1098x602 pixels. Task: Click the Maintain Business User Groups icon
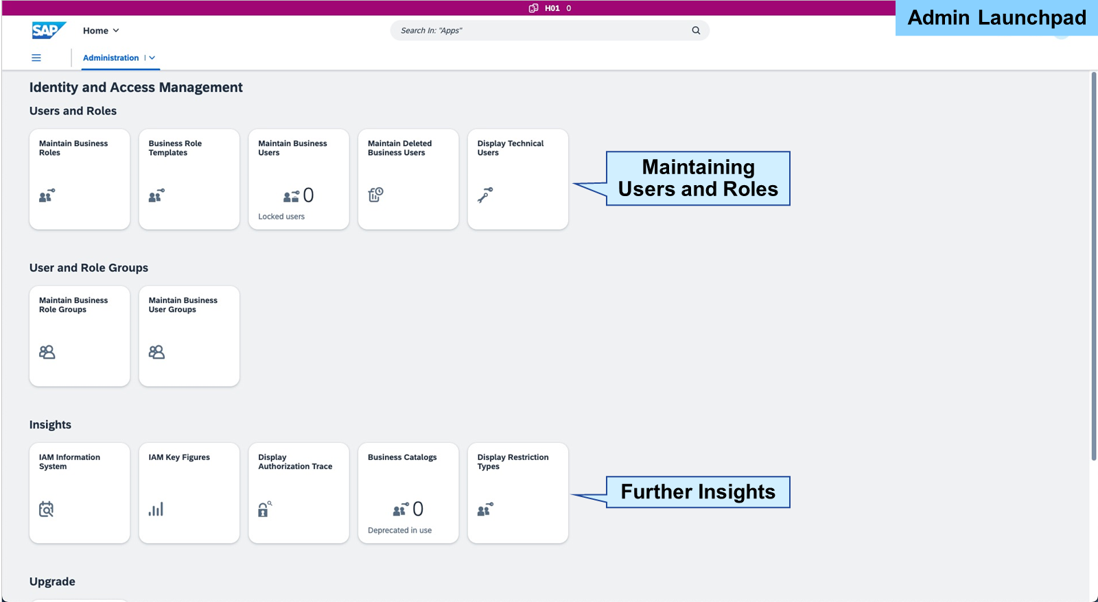(x=156, y=352)
